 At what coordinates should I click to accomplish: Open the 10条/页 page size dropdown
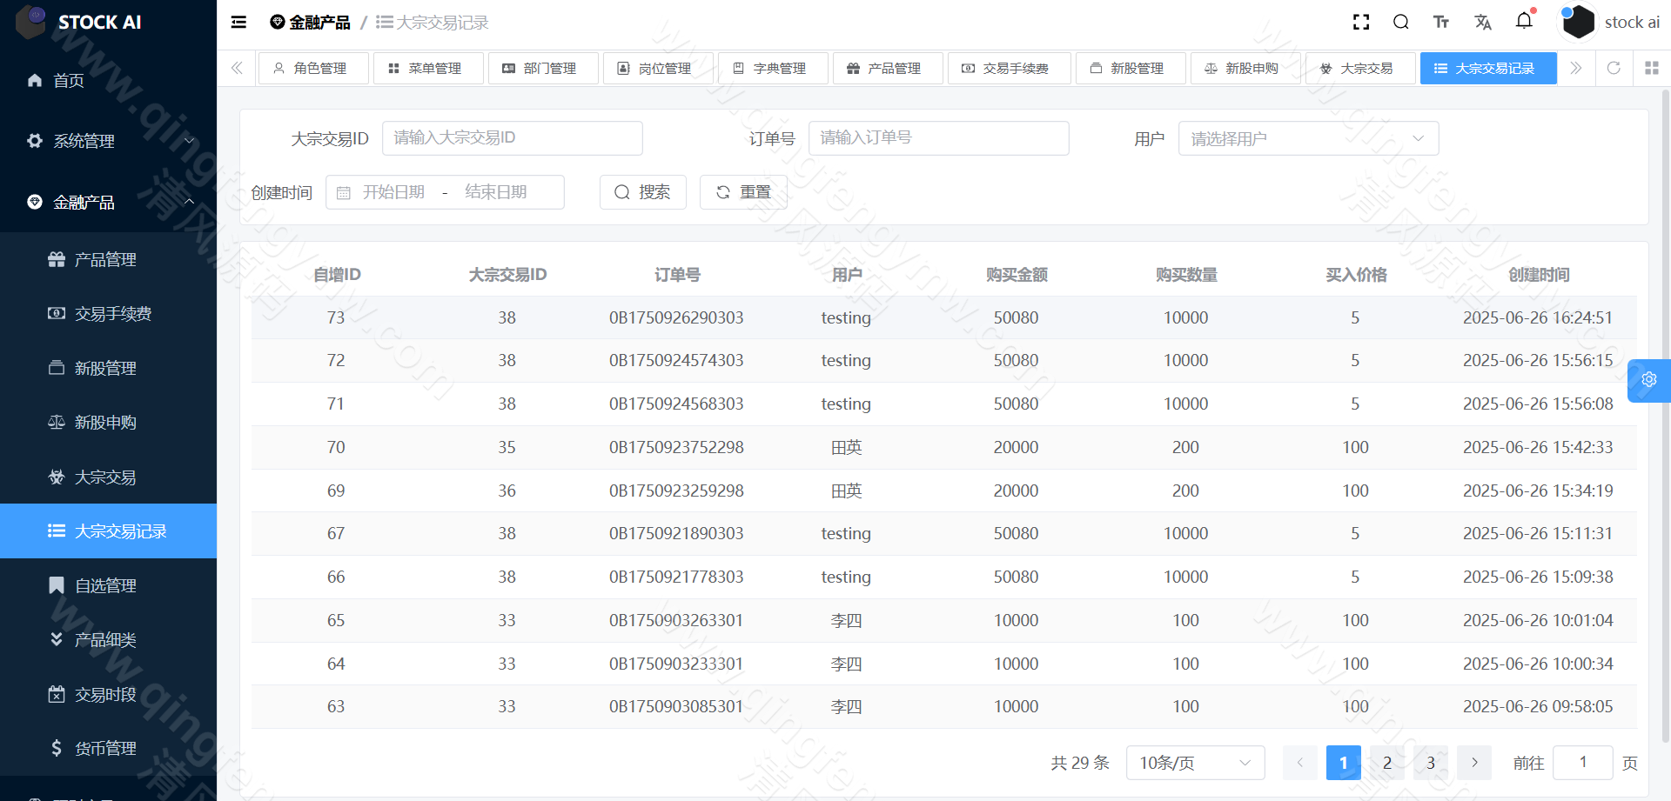[1195, 763]
